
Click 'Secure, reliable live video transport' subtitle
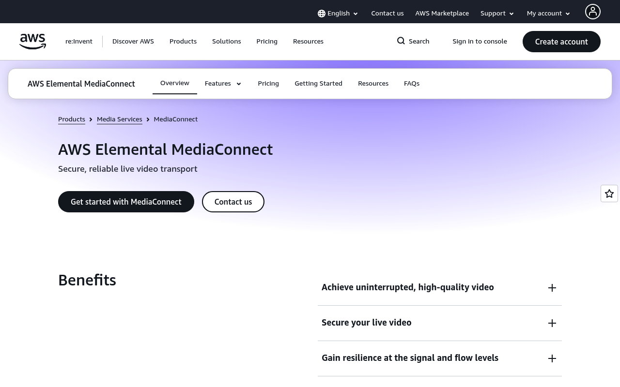128,169
